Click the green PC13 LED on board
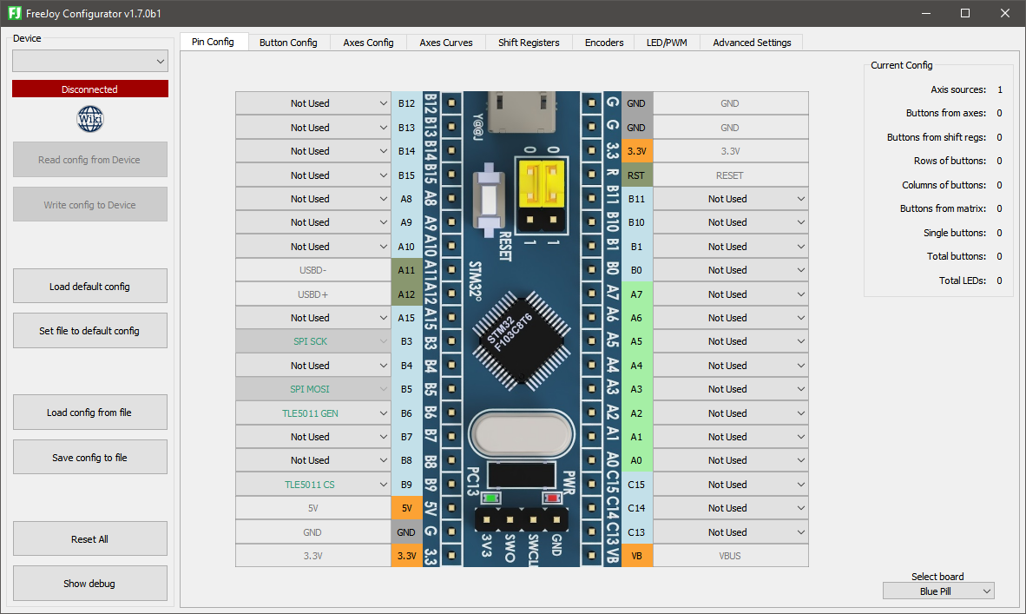The image size is (1026, 614). (x=490, y=498)
